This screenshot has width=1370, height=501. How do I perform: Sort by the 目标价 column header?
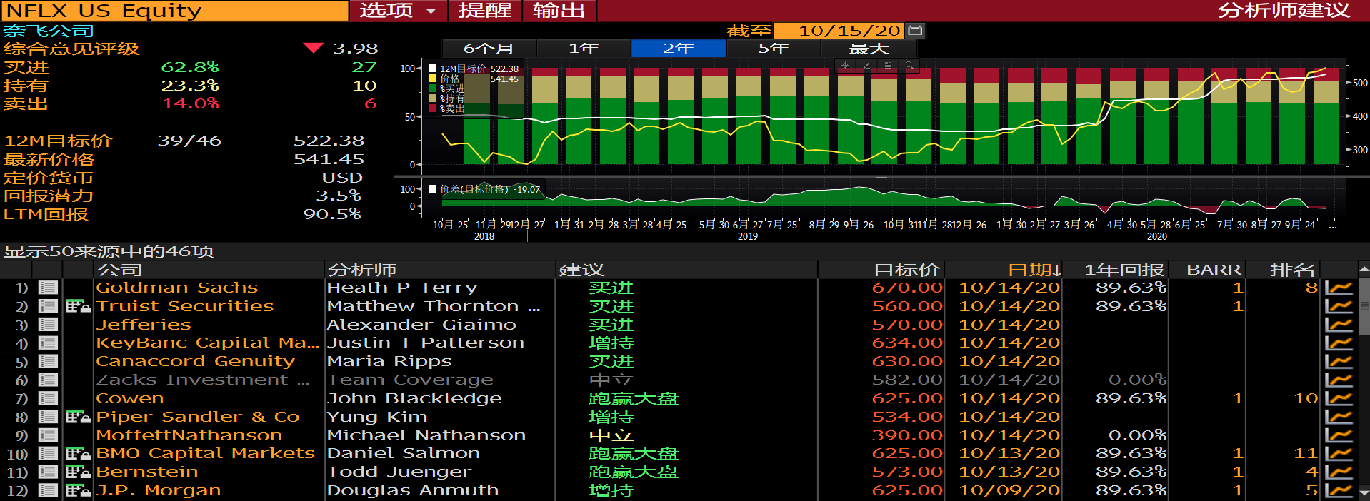[906, 270]
